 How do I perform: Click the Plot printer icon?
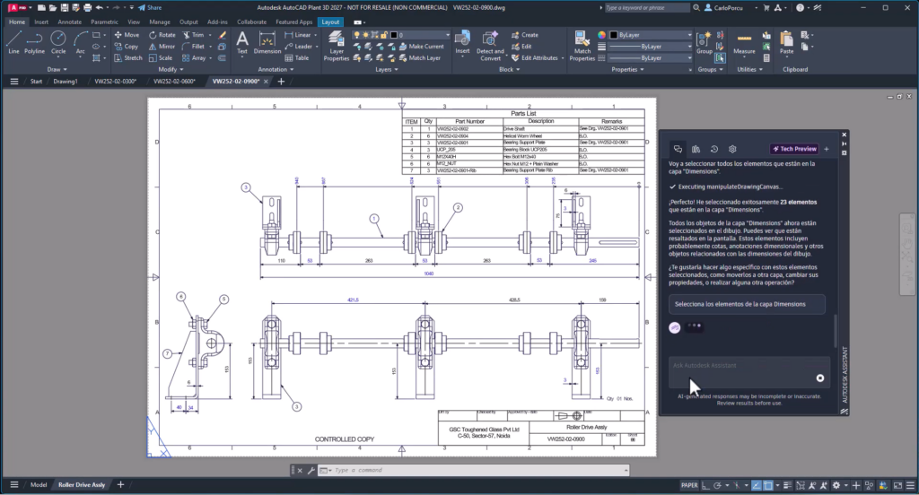click(x=87, y=7)
